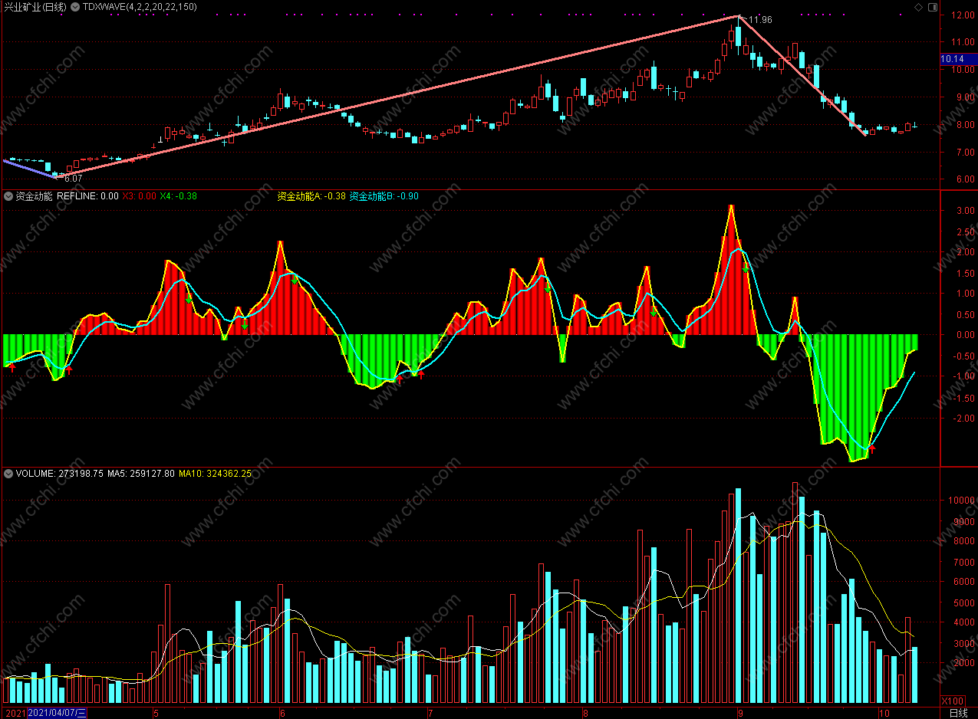The height and width of the screenshot is (719, 978).
Task: Click the 2.50 indicator axis label
Action: (964, 231)
